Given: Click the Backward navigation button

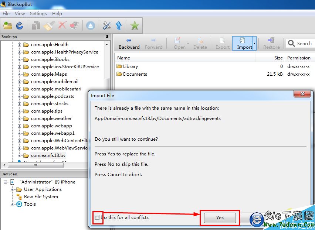Looking at the screenshot, I should [129, 44].
